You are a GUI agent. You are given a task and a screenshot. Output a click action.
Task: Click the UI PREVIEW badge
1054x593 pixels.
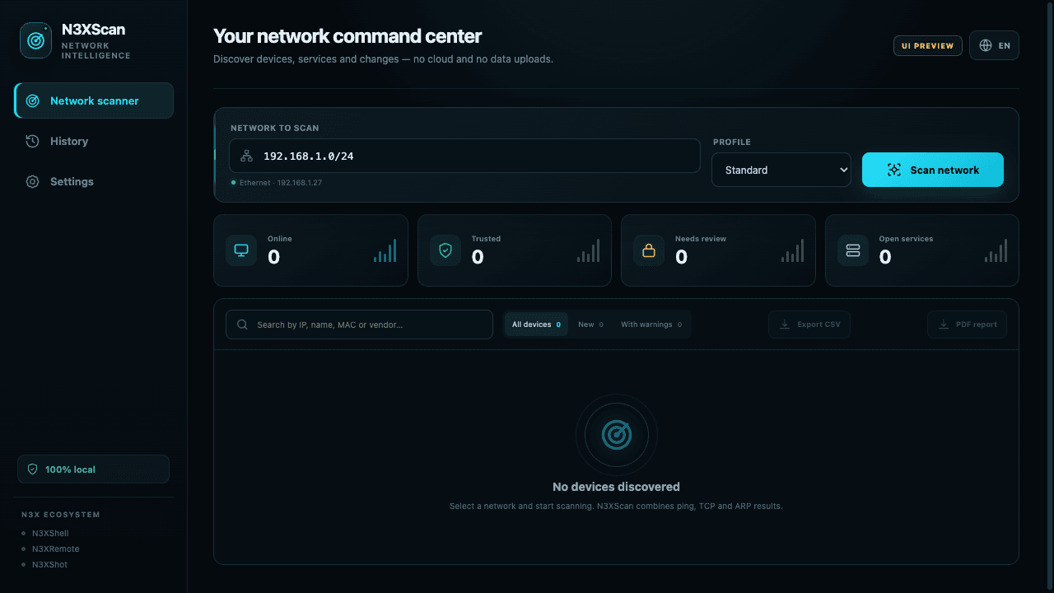pyautogui.click(x=928, y=45)
